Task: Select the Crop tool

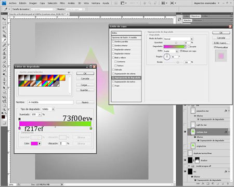Action: [x=4, y=36]
